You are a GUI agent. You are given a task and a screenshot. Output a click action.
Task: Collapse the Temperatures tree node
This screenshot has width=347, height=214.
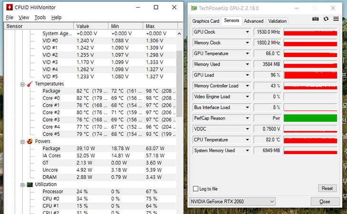coord(22,84)
